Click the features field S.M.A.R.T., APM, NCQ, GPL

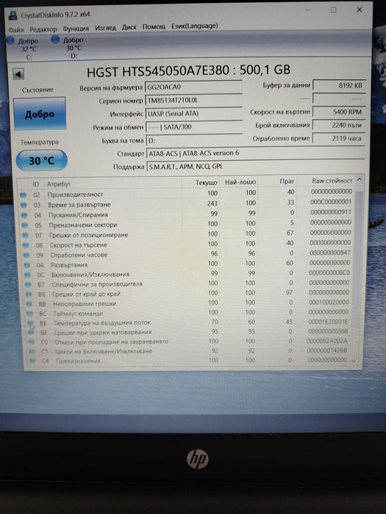(x=256, y=166)
